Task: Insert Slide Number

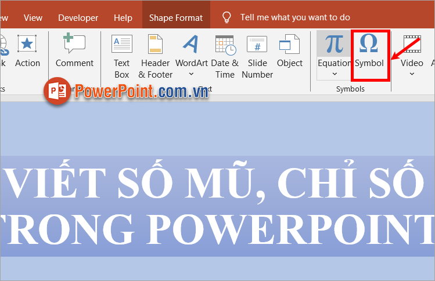Action: [257, 56]
